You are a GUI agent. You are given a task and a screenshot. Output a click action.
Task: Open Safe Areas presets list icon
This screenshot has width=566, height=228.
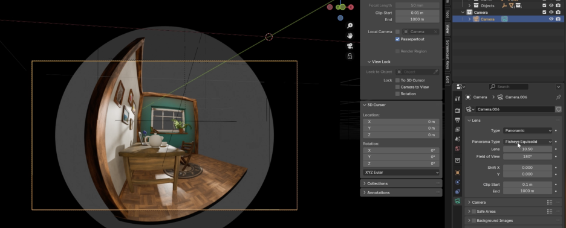[x=550, y=212]
